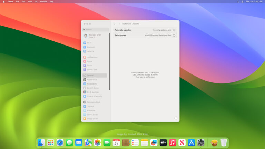Click the menu bar date and time

coord(254,1)
